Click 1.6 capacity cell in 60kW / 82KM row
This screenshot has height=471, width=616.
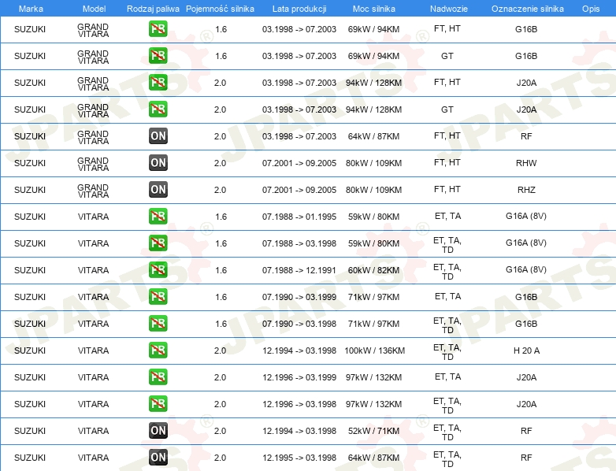[221, 270]
